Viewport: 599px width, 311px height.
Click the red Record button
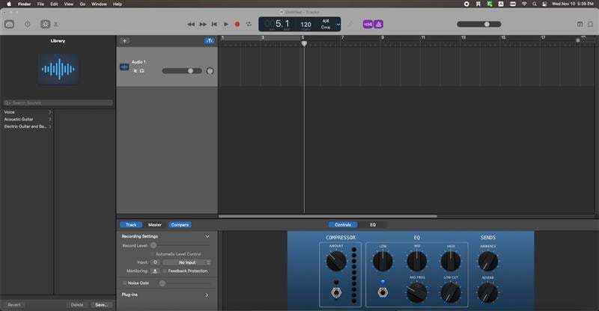point(237,24)
